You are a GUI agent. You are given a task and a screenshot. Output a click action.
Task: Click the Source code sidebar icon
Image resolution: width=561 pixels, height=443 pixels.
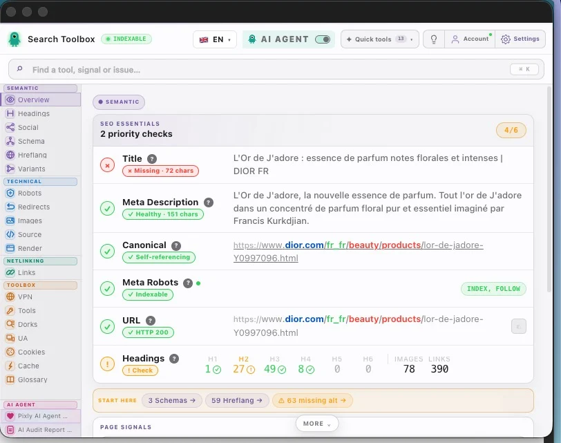click(10, 234)
